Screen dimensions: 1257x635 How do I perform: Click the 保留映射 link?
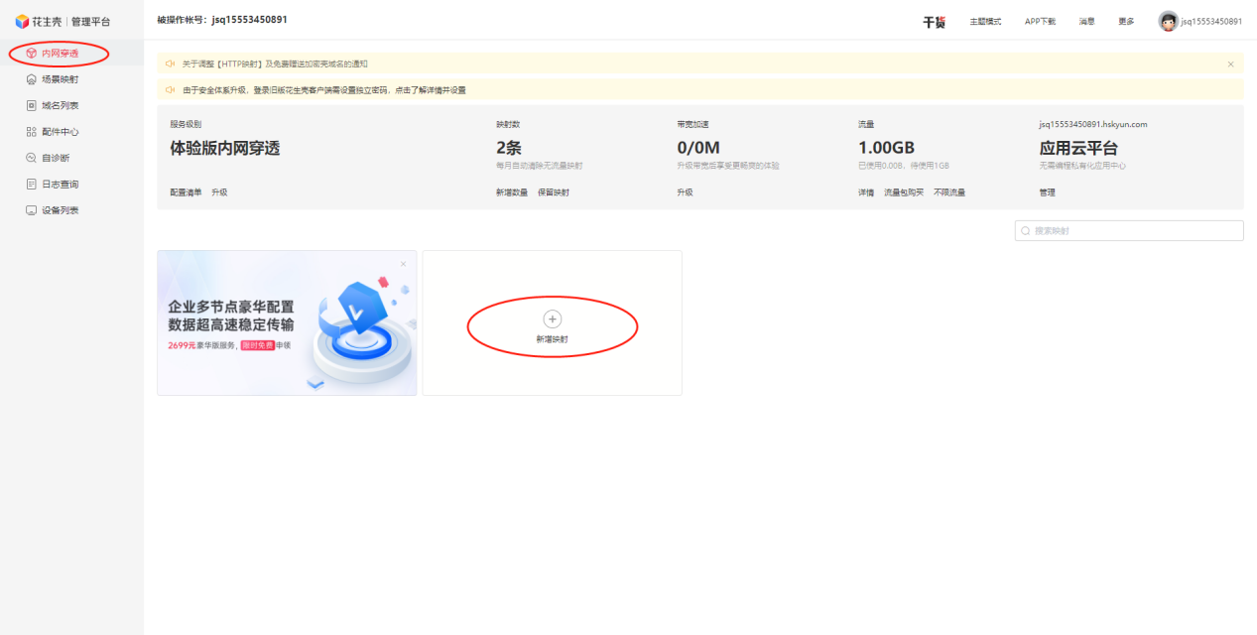click(x=554, y=192)
